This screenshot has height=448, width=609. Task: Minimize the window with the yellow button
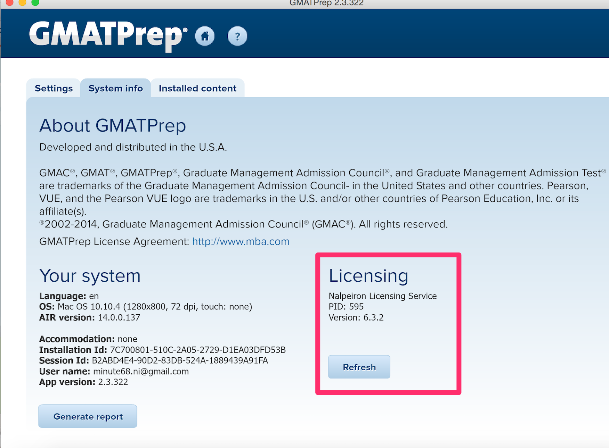pyautogui.click(x=22, y=2)
